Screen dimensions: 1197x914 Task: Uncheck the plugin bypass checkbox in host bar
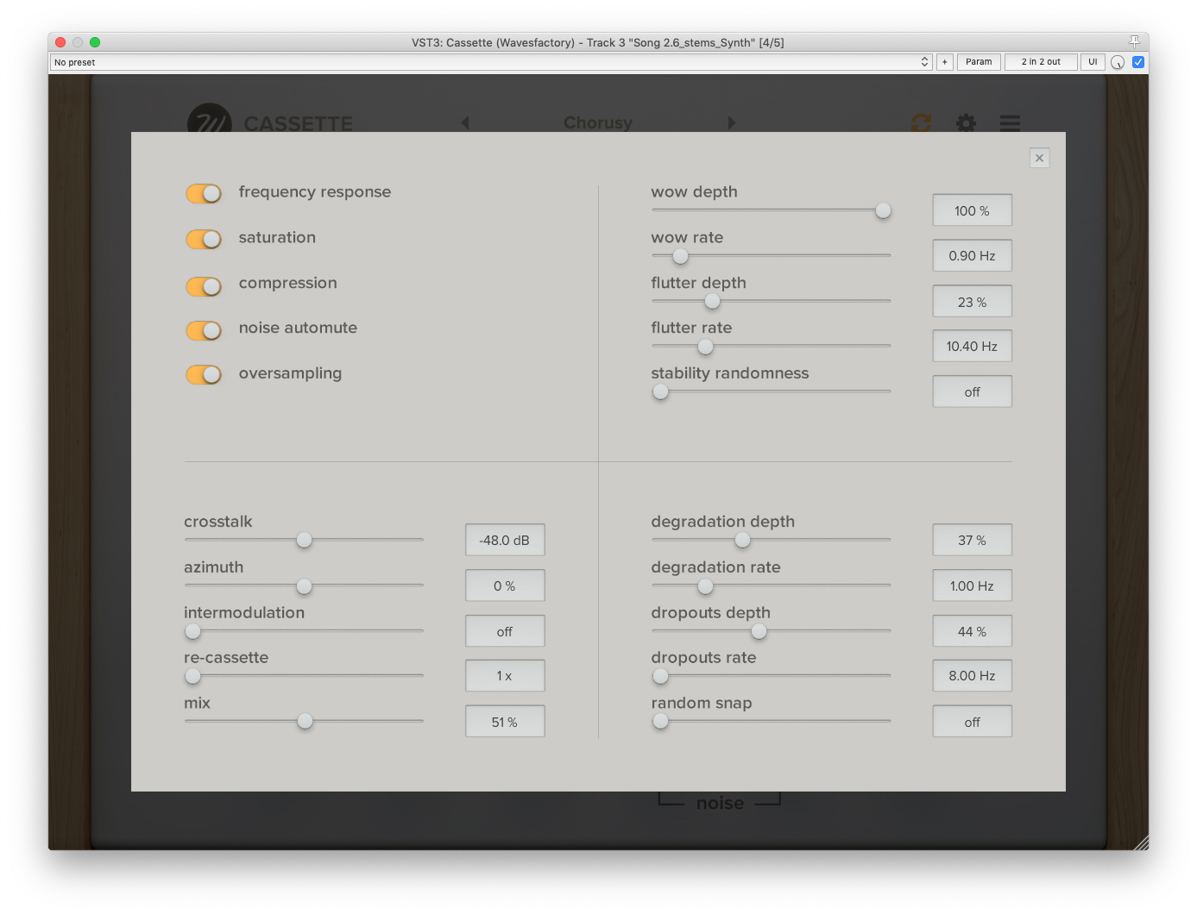(x=1138, y=62)
